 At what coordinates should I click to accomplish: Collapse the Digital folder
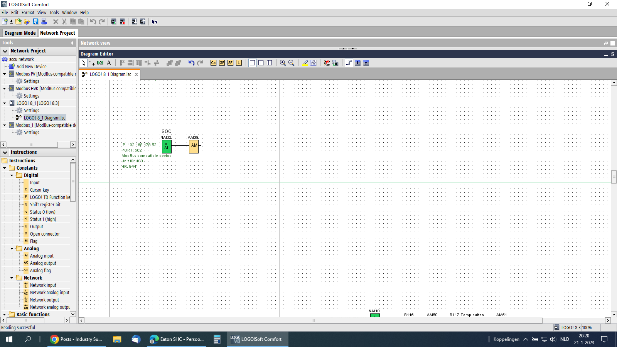tap(12, 175)
